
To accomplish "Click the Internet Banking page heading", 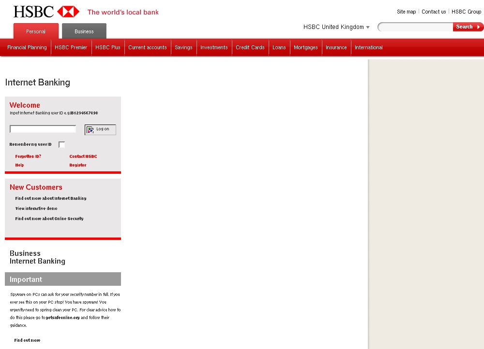I will point(38,83).
